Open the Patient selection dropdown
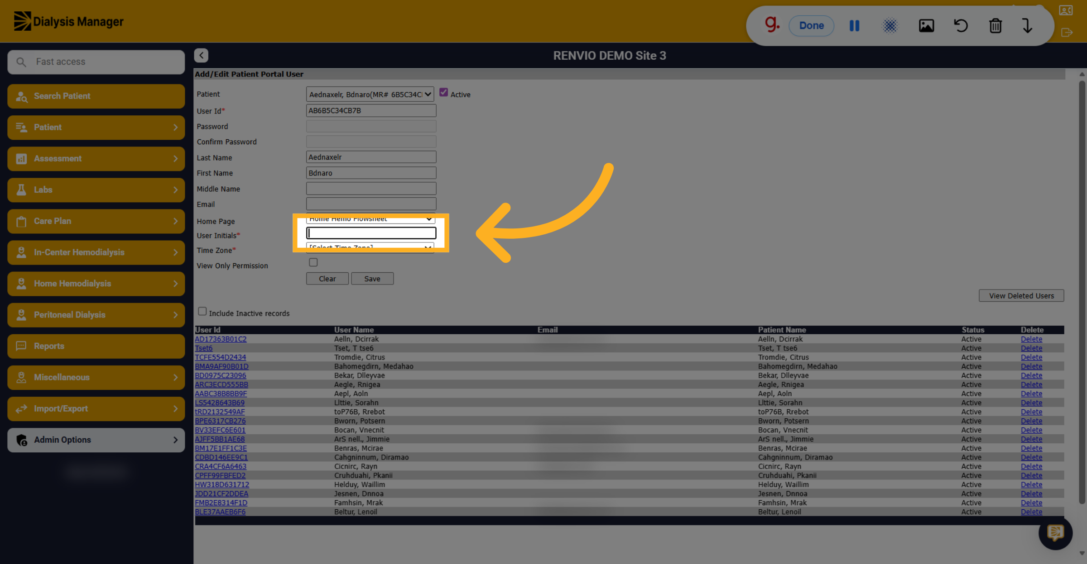 pos(370,94)
